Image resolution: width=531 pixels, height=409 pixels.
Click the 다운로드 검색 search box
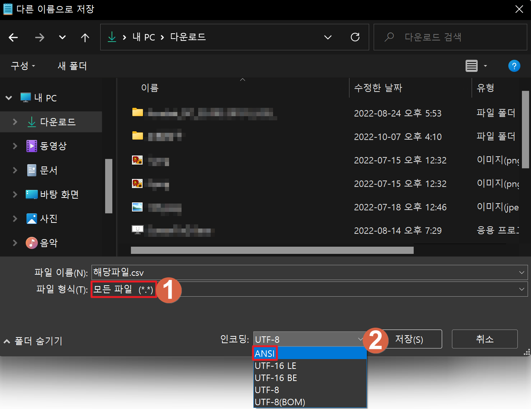point(450,37)
